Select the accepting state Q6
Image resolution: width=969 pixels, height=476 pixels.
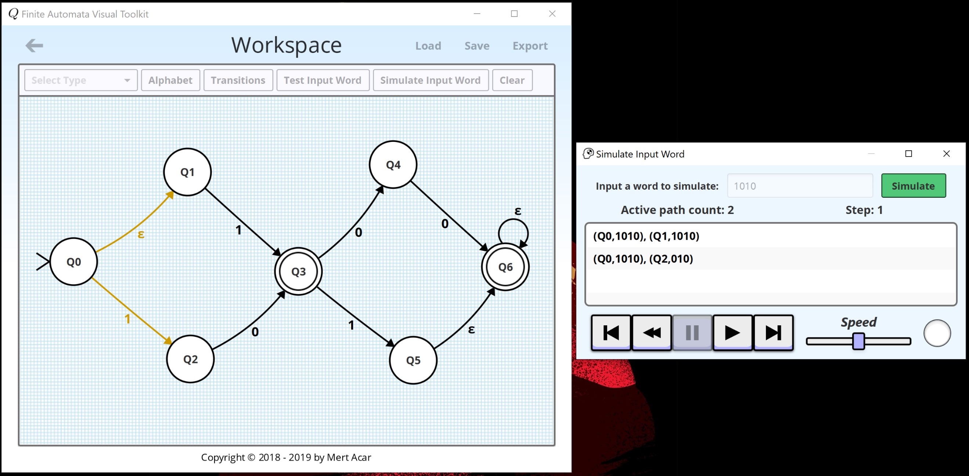506,267
